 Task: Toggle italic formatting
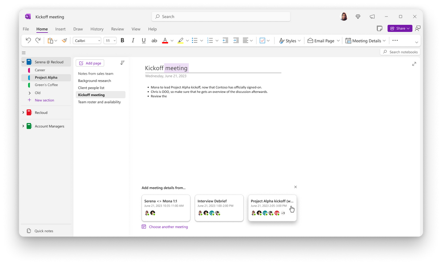pos(133,40)
